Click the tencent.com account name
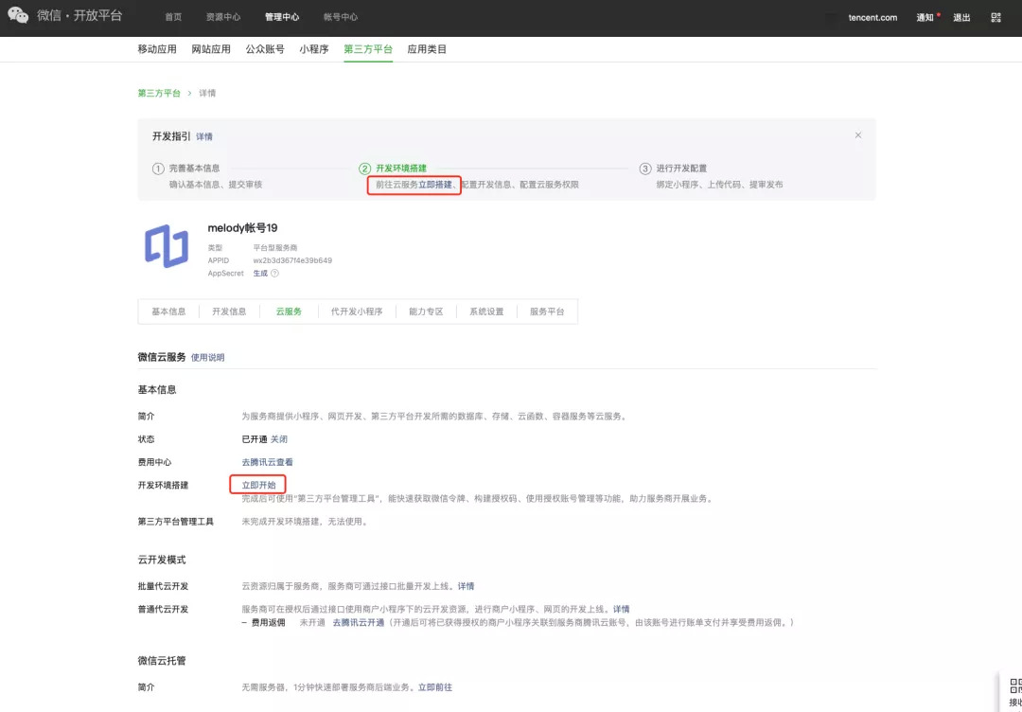 (872, 18)
